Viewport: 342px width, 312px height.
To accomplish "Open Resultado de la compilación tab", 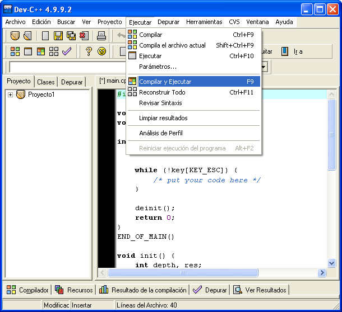I will [x=142, y=290].
